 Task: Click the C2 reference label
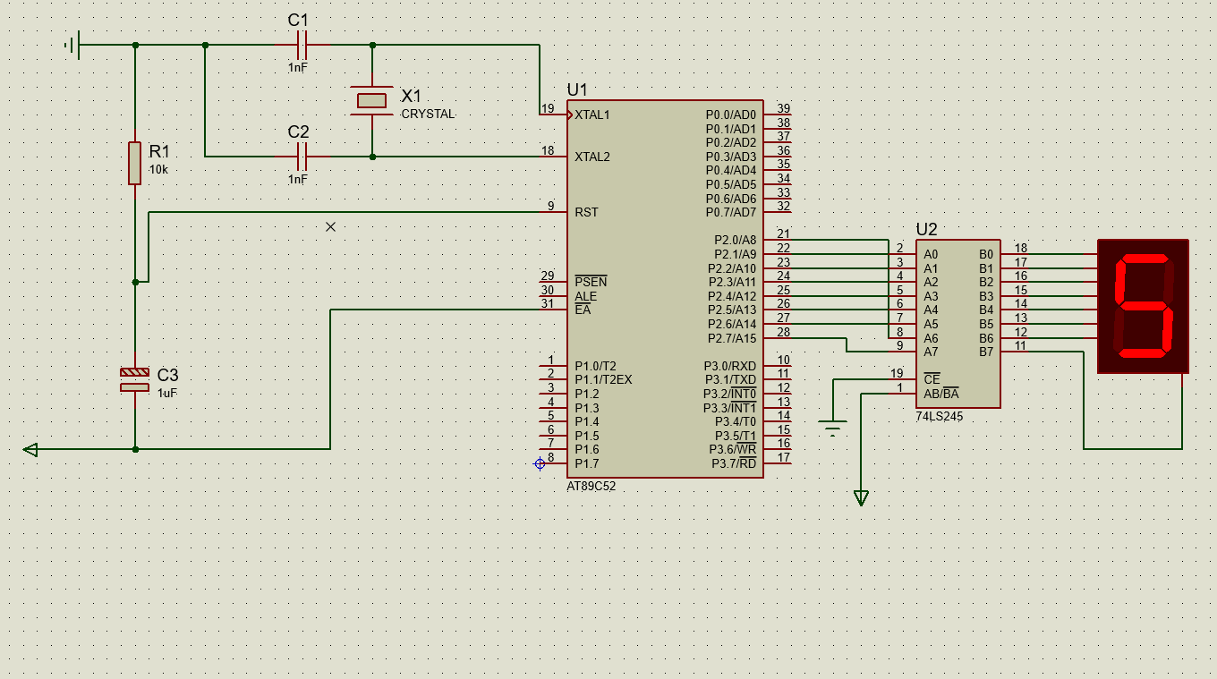point(298,132)
